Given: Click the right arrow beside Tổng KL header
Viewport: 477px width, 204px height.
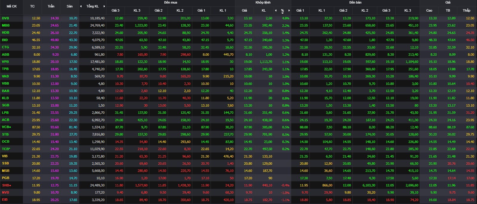Looking at the screenshot, I should (104, 6).
